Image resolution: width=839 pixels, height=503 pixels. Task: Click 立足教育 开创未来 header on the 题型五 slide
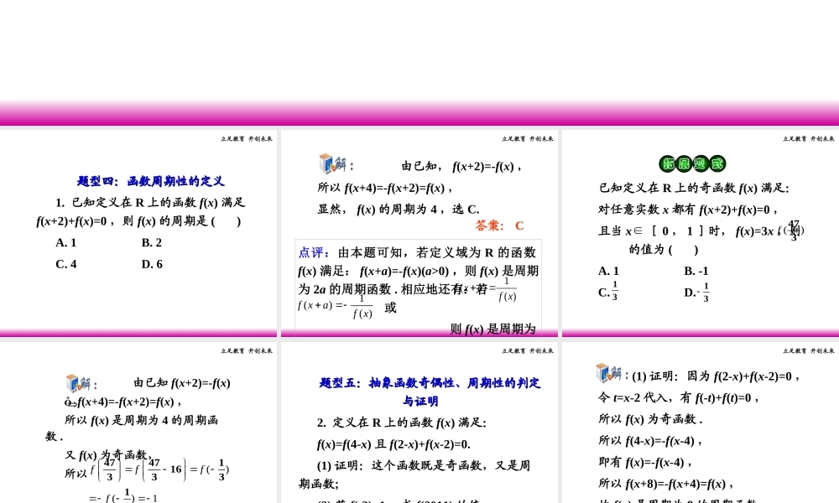pos(528,351)
